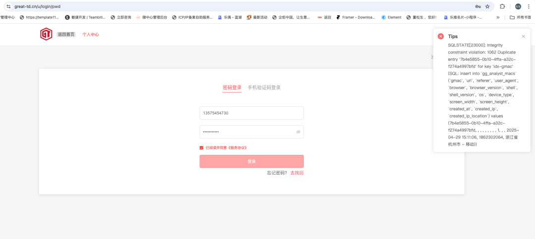Viewport: 535px width, 239px height.
Task: Open the Chrome profile avatar
Action: [518, 6]
